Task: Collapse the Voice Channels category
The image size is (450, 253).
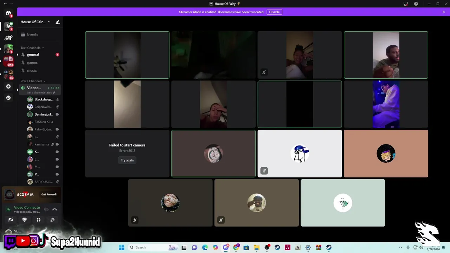Action: pos(33,81)
